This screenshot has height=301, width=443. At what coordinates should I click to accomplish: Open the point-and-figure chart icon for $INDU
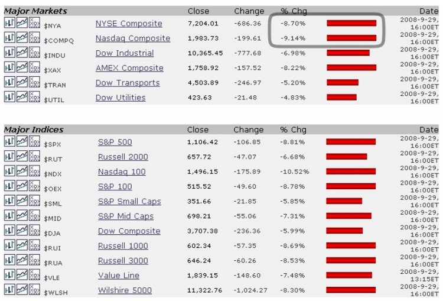(x=34, y=52)
